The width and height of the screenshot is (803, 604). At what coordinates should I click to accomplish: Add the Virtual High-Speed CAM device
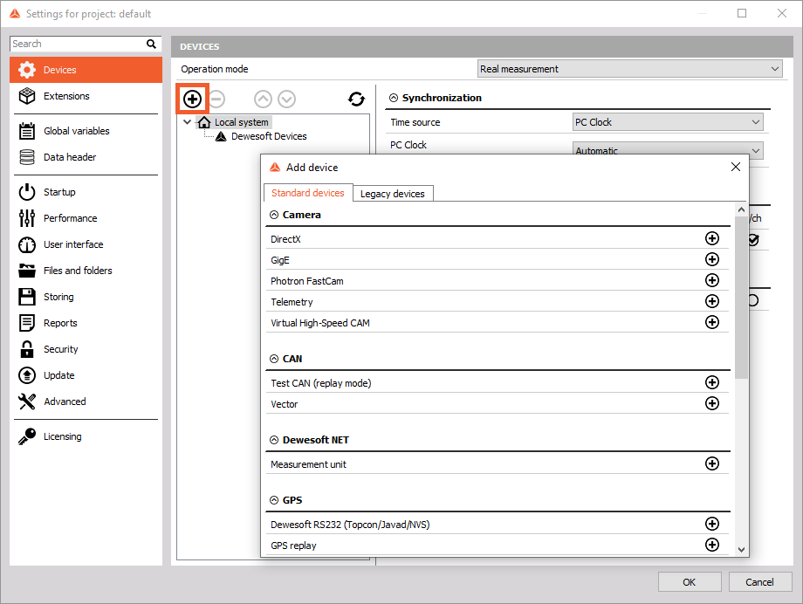pyautogui.click(x=712, y=322)
